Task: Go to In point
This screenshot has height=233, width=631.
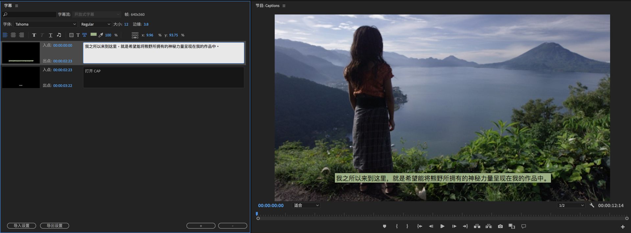Action: [420, 226]
